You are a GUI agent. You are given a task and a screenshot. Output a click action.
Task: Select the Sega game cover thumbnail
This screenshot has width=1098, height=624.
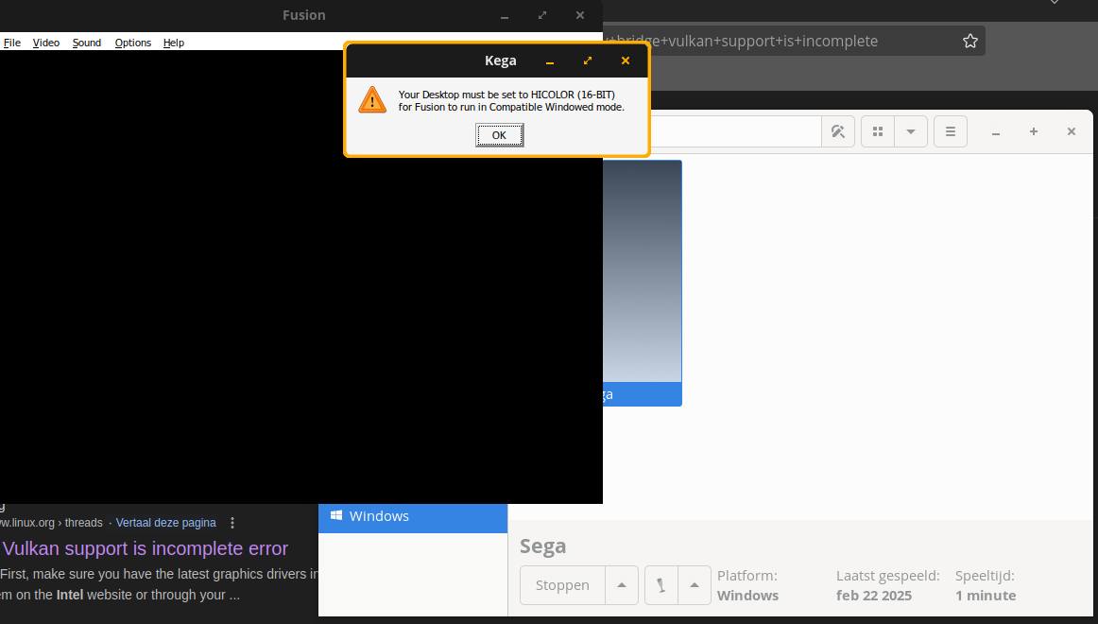(x=643, y=283)
